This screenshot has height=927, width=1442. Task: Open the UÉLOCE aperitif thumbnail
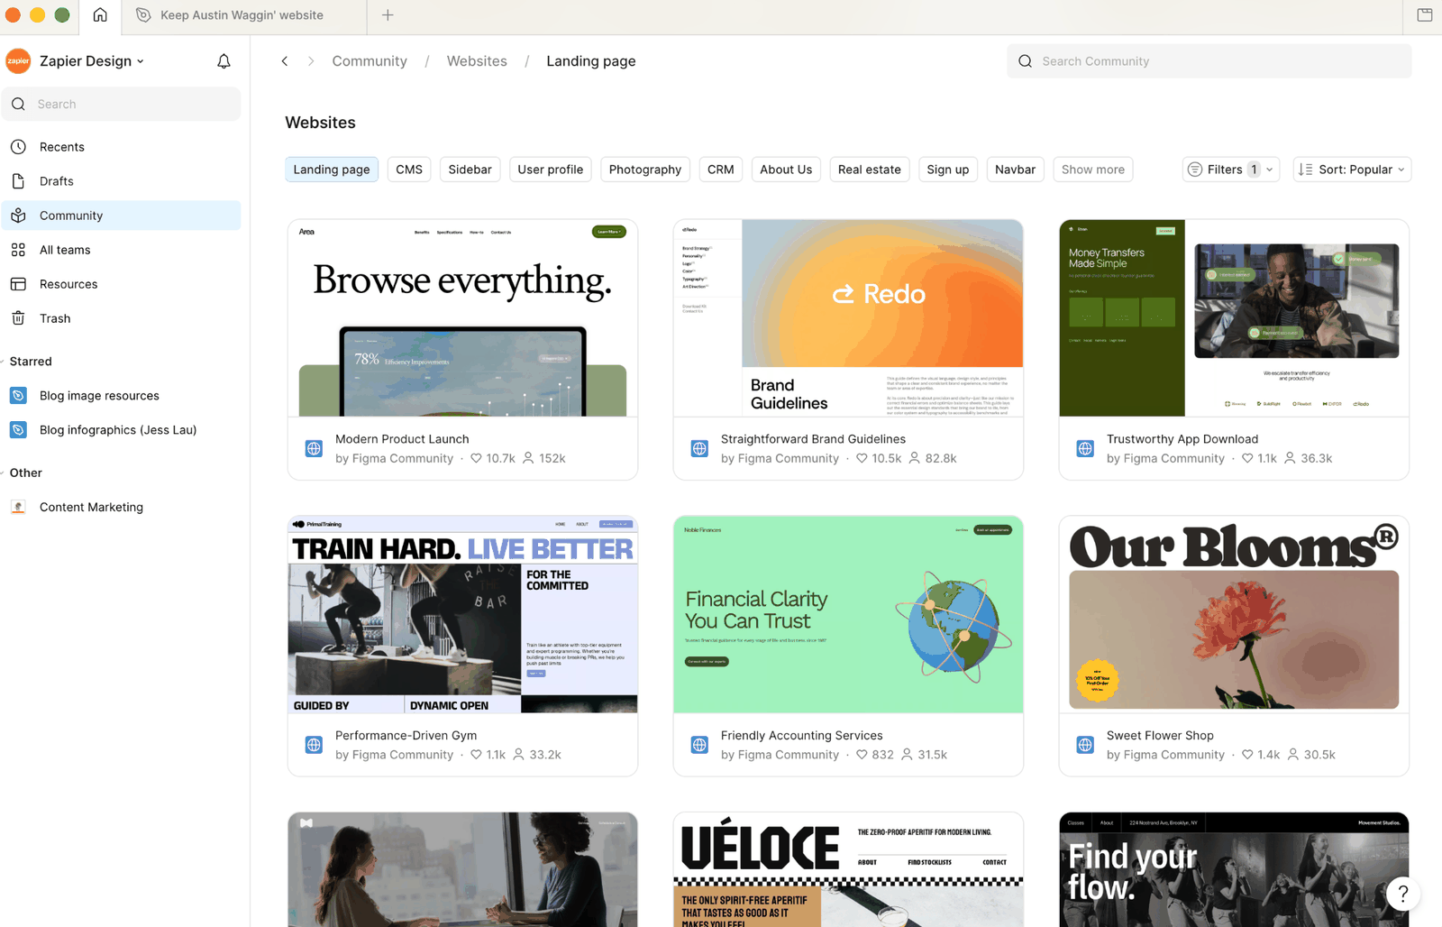pos(848,869)
